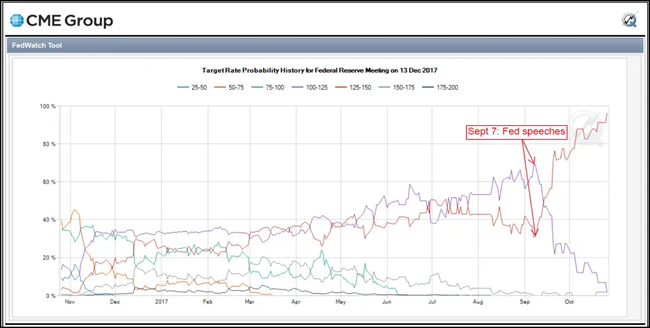
Task: Click the 2017 label on the time axis
Action: coord(162,302)
